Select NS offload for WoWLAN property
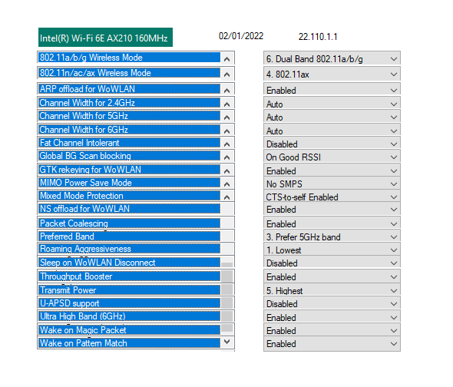Screen dimensions: 453x387 click(x=129, y=209)
